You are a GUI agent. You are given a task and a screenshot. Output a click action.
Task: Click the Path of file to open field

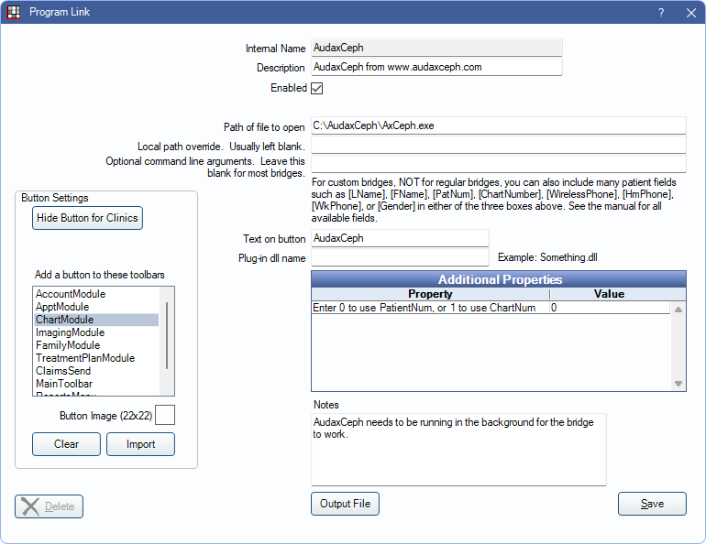[498, 126]
